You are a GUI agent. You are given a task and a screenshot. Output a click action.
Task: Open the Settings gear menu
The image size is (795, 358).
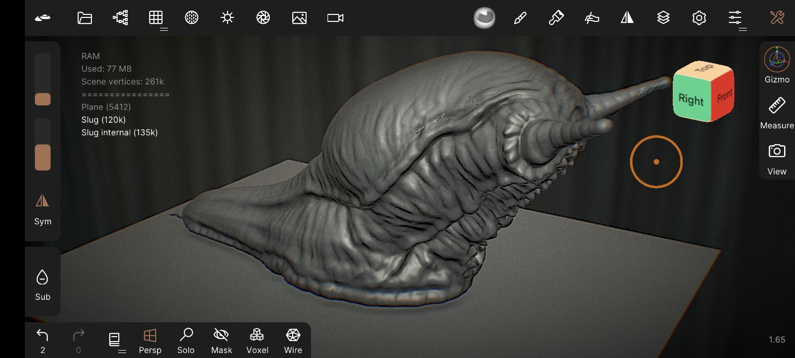pyautogui.click(x=699, y=18)
